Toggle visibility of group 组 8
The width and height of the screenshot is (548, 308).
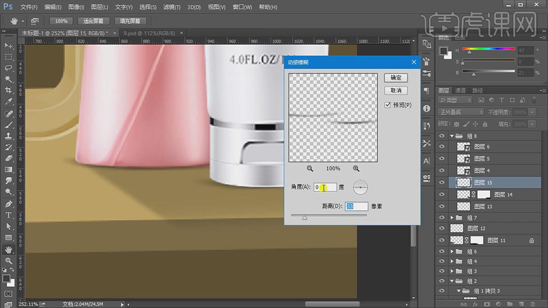(442, 136)
